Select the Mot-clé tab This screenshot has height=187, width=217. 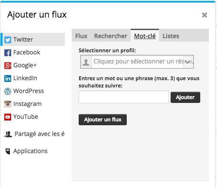pos(145,36)
